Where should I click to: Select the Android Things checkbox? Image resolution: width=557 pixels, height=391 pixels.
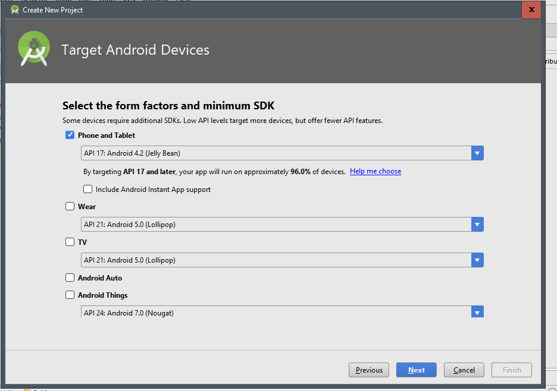click(x=70, y=295)
